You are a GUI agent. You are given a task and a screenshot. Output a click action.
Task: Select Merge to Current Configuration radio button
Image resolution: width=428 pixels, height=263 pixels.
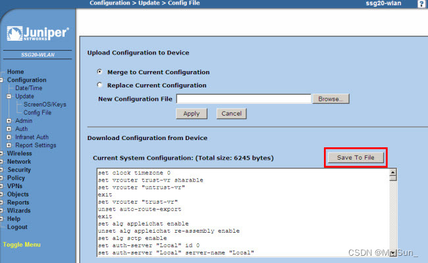tap(99, 72)
